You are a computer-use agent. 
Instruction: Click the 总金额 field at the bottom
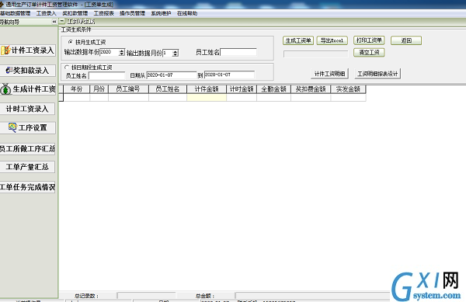click(312, 296)
